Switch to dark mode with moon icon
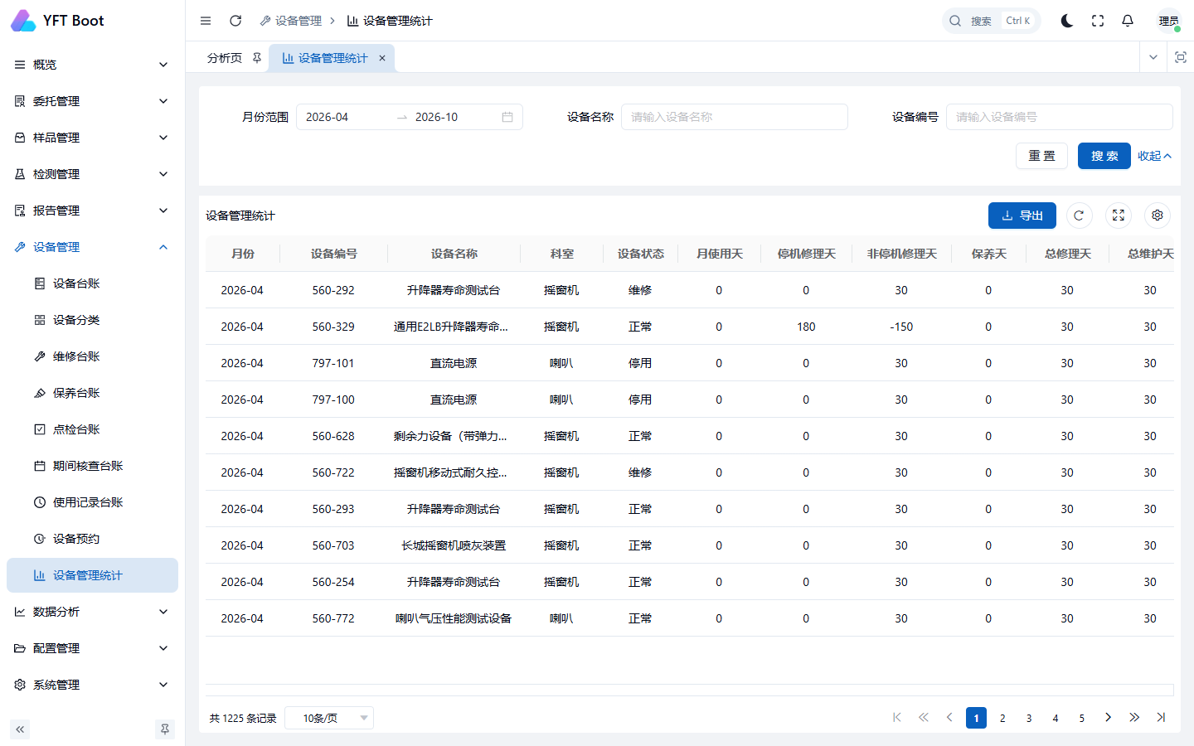Screen dimensions: 1194x746 [x=1067, y=21]
